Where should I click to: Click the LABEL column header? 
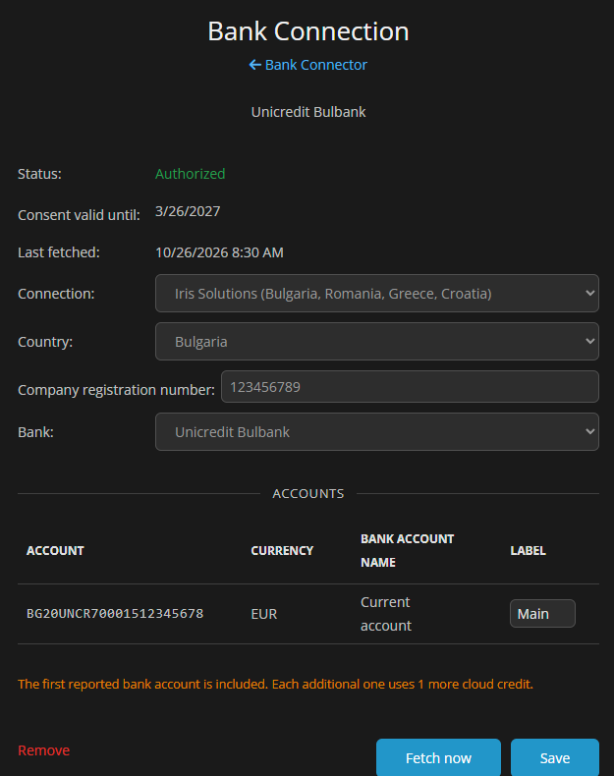(528, 550)
